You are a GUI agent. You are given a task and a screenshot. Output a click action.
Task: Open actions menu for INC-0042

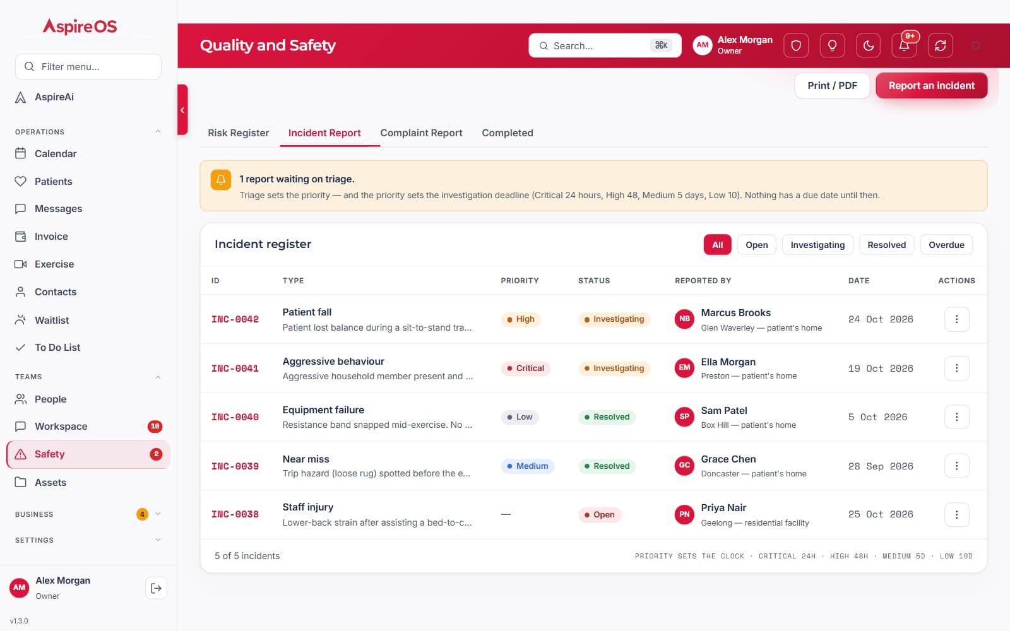point(956,319)
